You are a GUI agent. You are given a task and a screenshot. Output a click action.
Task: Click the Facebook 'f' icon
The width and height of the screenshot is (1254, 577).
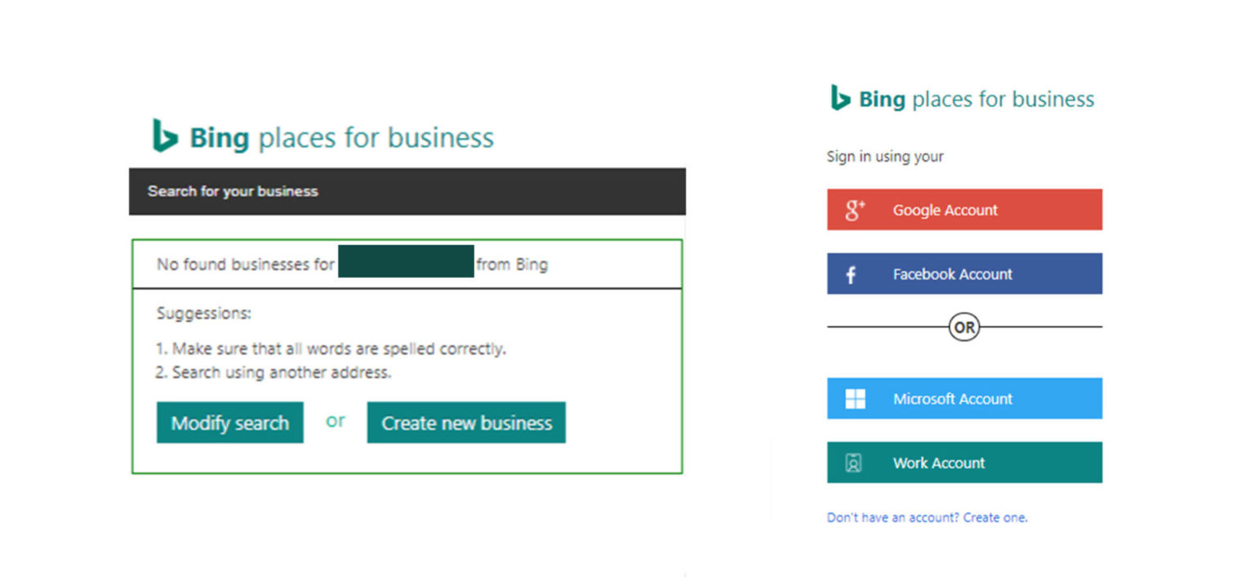click(x=852, y=273)
